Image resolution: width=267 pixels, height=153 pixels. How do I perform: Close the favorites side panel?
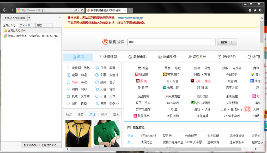[59, 17]
